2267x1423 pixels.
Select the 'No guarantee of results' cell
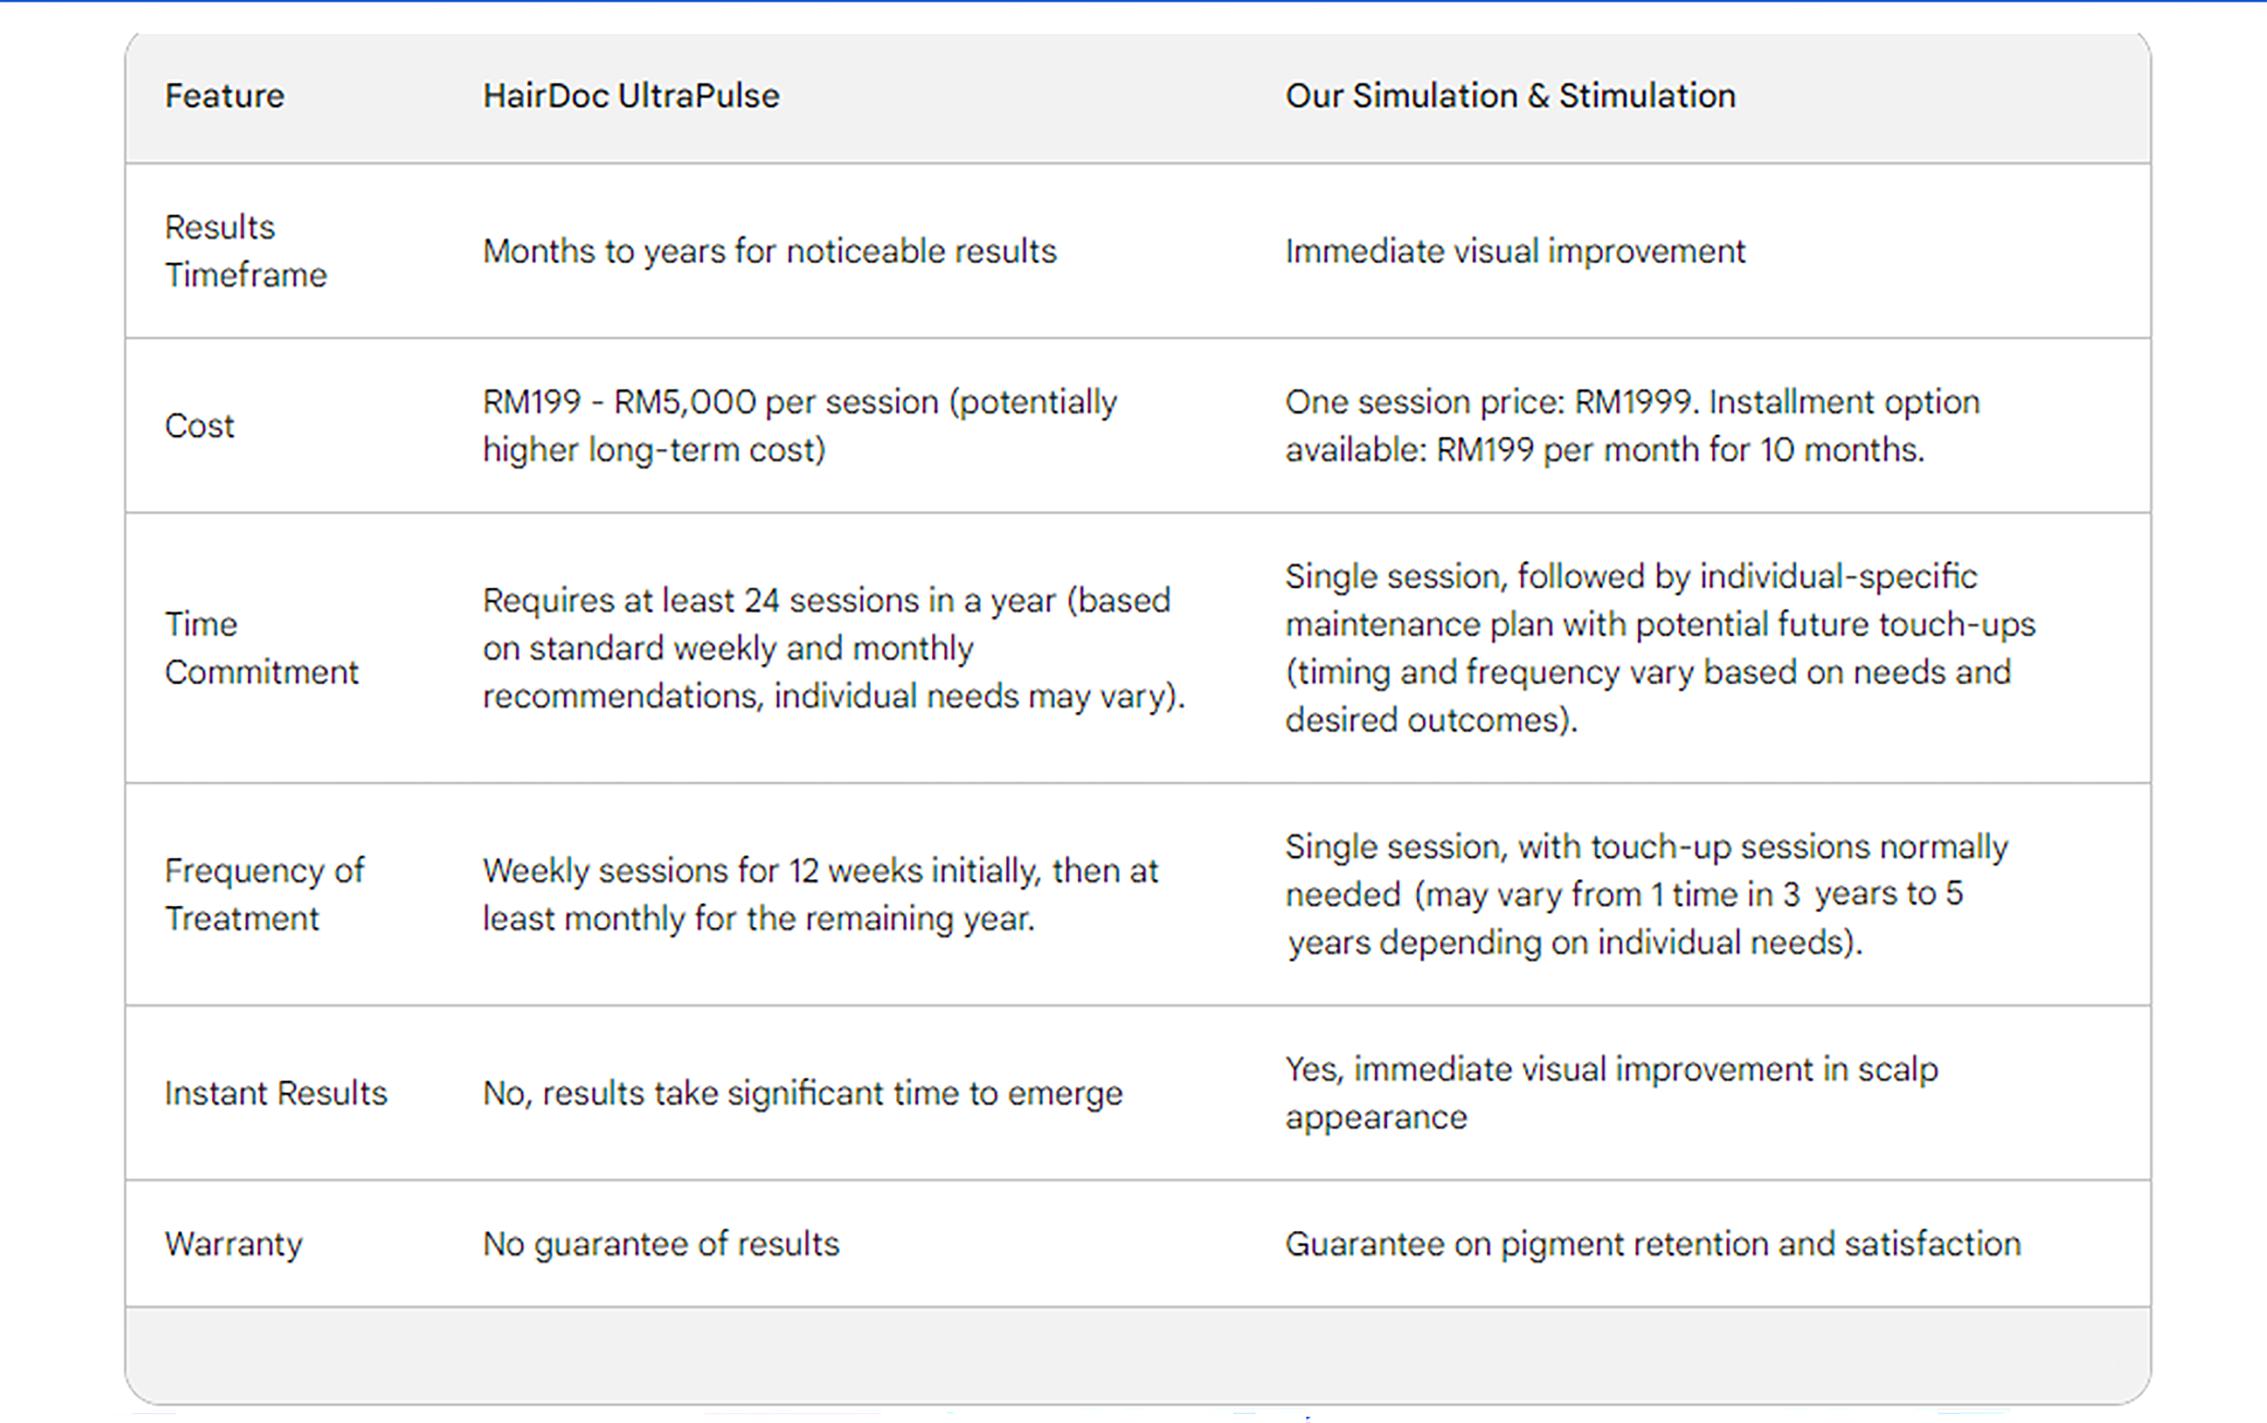(x=661, y=1244)
